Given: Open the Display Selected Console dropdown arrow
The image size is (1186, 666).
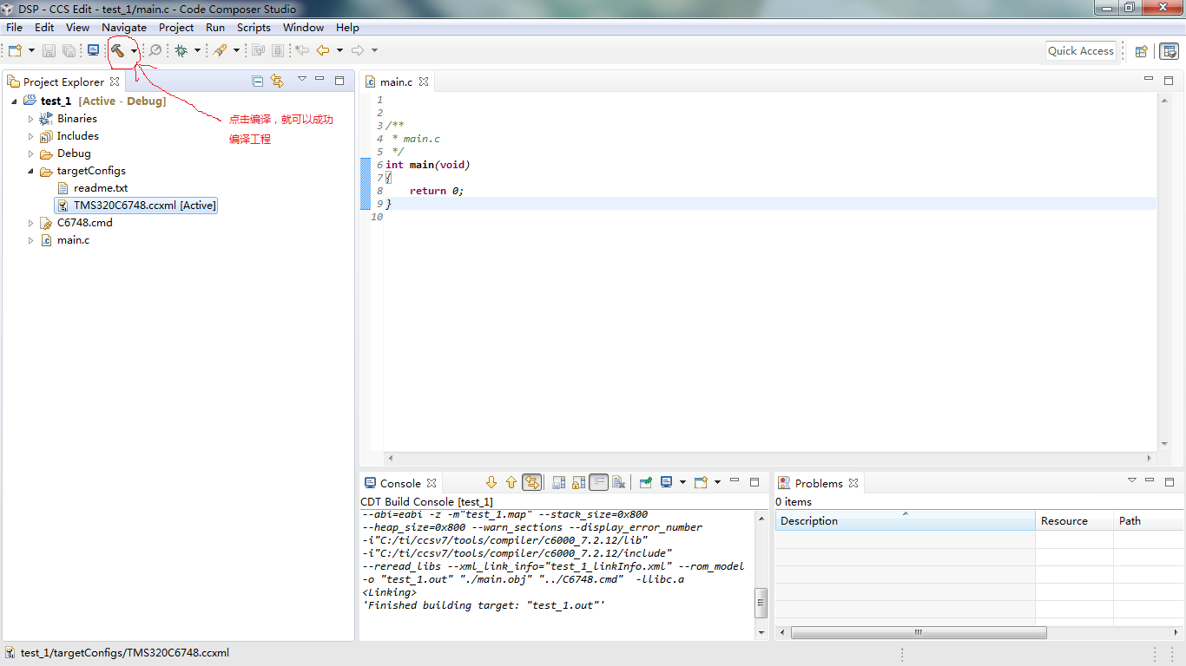Looking at the screenshot, I should [682, 483].
